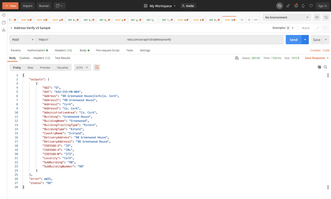Click the network information globe icon
The height and width of the screenshot is (199, 331).
(237, 58)
